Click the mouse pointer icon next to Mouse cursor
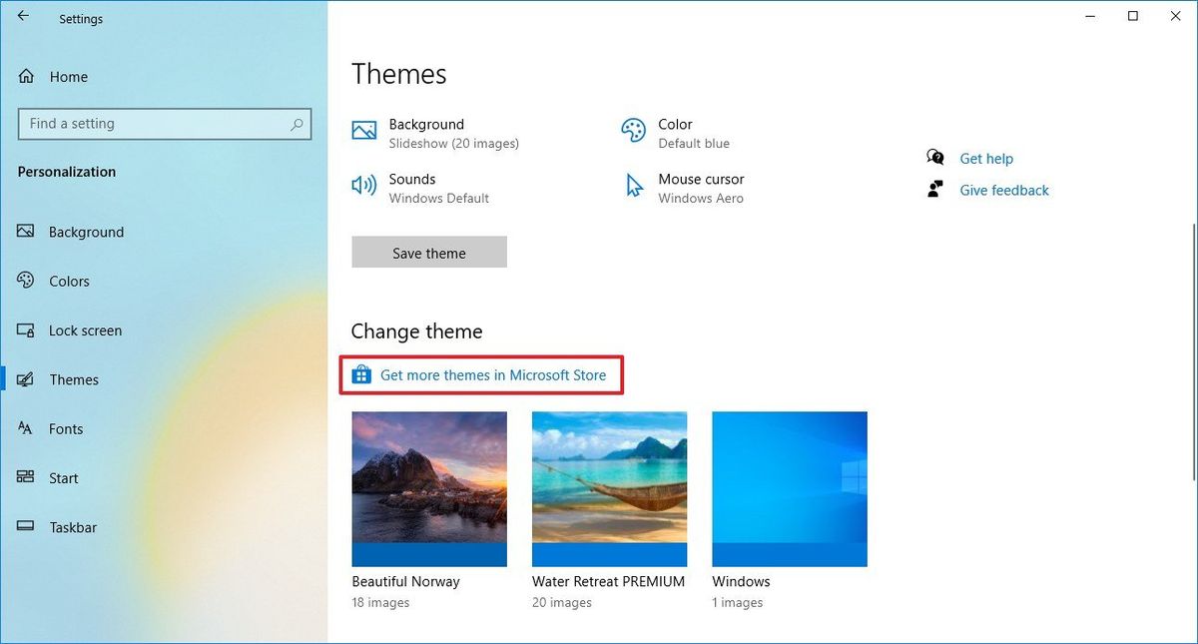Screen dimensions: 1198x644 coord(632,185)
